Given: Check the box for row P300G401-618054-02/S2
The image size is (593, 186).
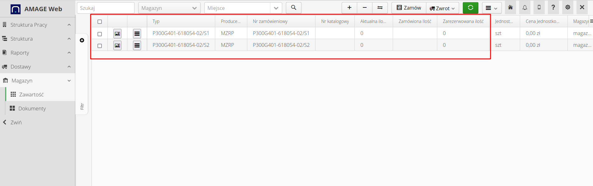Looking at the screenshot, I should 100,46.
